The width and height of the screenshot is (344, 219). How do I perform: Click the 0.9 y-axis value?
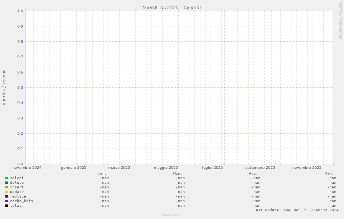click(x=20, y=26)
